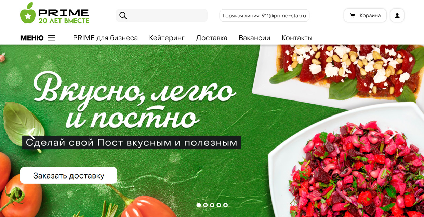
Task: Open the hamburger menu icon next to МЕНЮ
Action: pos(51,38)
